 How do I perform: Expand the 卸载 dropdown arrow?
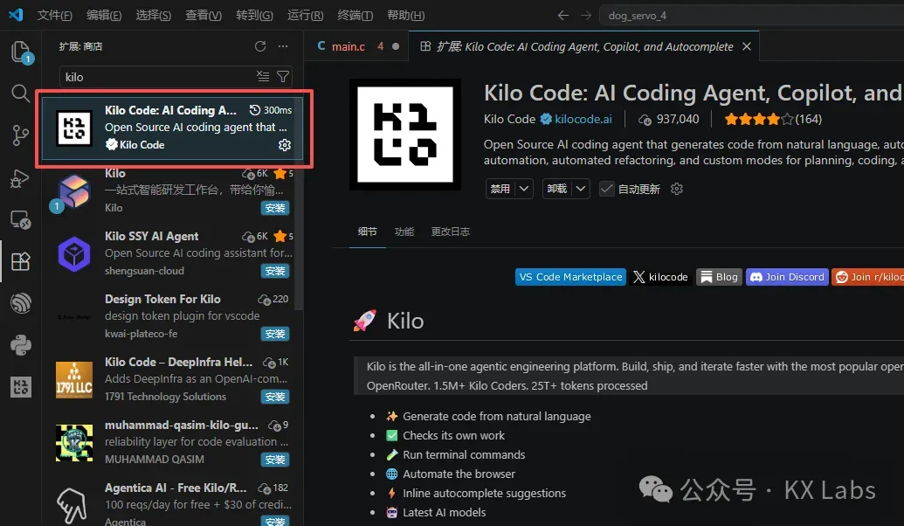(582, 189)
